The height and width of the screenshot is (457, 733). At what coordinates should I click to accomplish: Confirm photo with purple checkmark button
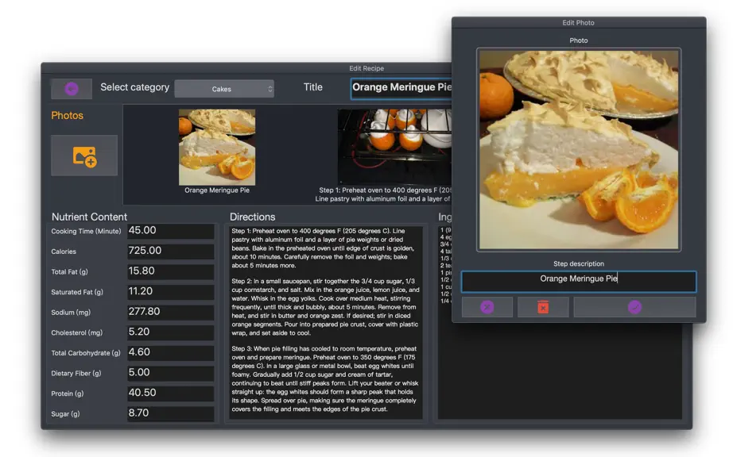(634, 307)
